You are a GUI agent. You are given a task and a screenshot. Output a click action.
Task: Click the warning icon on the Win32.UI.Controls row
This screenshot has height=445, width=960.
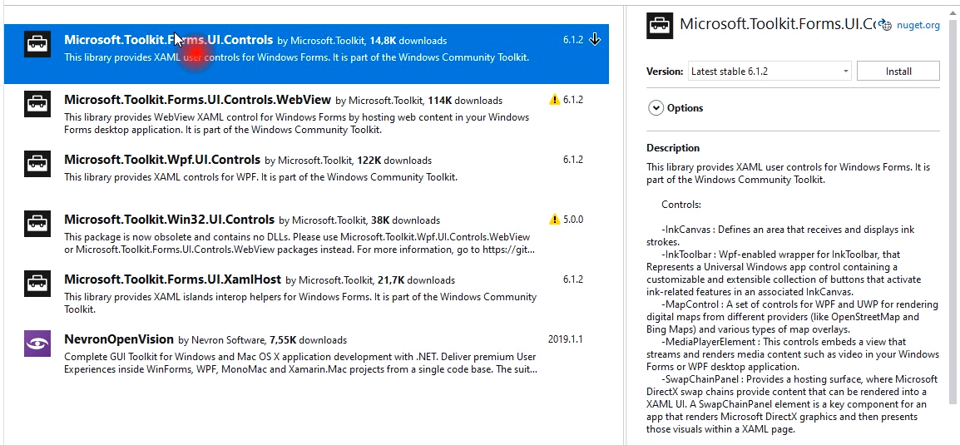coord(555,219)
